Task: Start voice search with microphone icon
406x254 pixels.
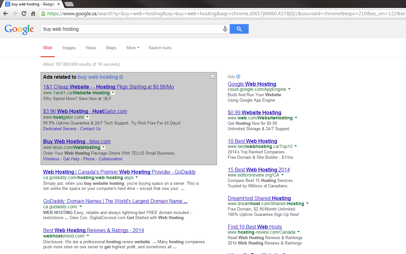Action: click(225, 29)
